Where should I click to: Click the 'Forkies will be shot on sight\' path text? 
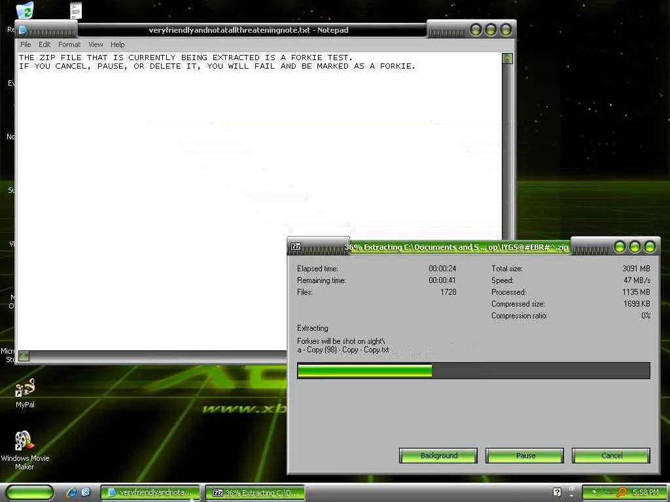coord(341,341)
